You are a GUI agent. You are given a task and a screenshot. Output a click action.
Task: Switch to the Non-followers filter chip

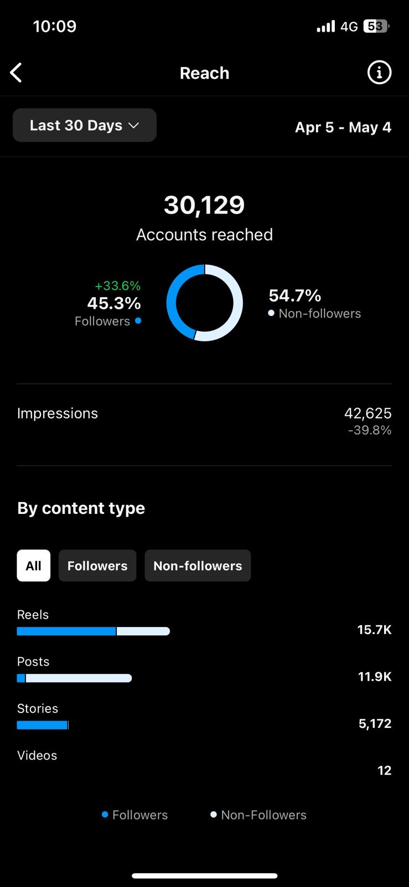click(198, 565)
